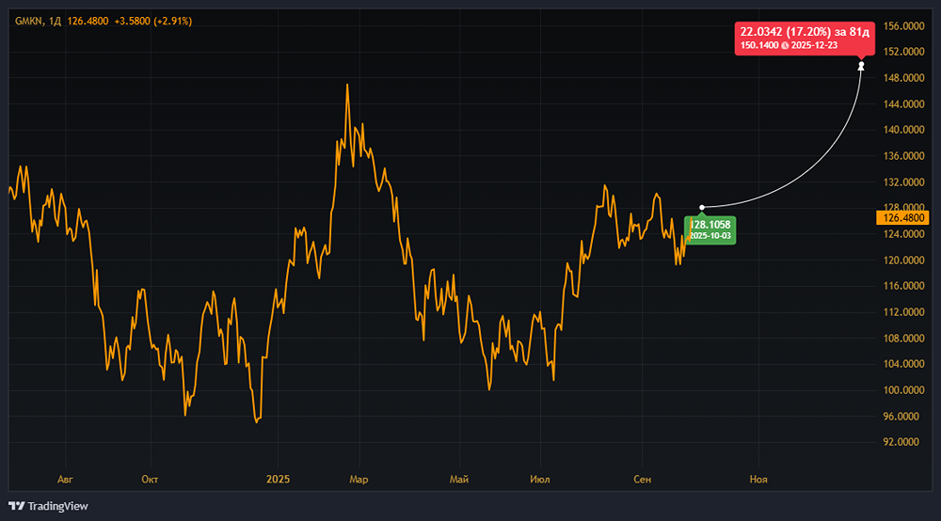The image size is (941, 521).
Task: Click the Авг time axis label
Action: point(65,480)
